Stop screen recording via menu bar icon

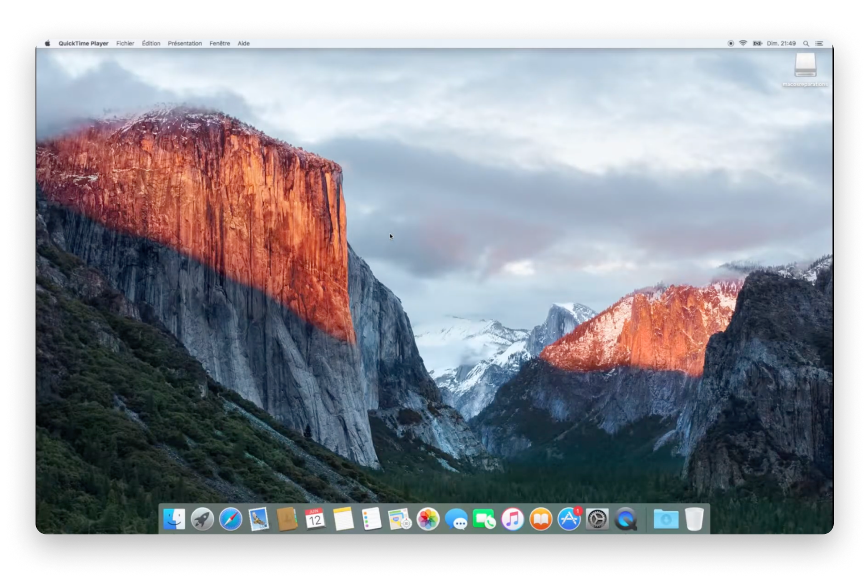pyautogui.click(x=731, y=43)
